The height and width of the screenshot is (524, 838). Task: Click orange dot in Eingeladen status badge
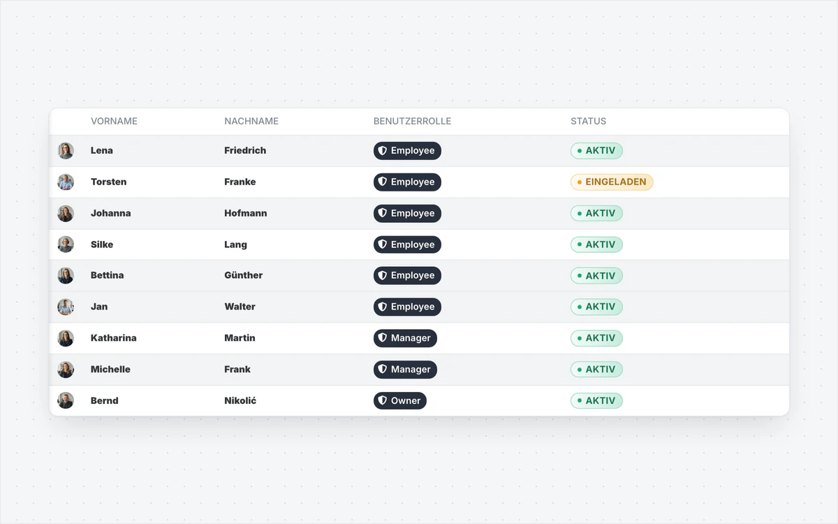(x=580, y=182)
